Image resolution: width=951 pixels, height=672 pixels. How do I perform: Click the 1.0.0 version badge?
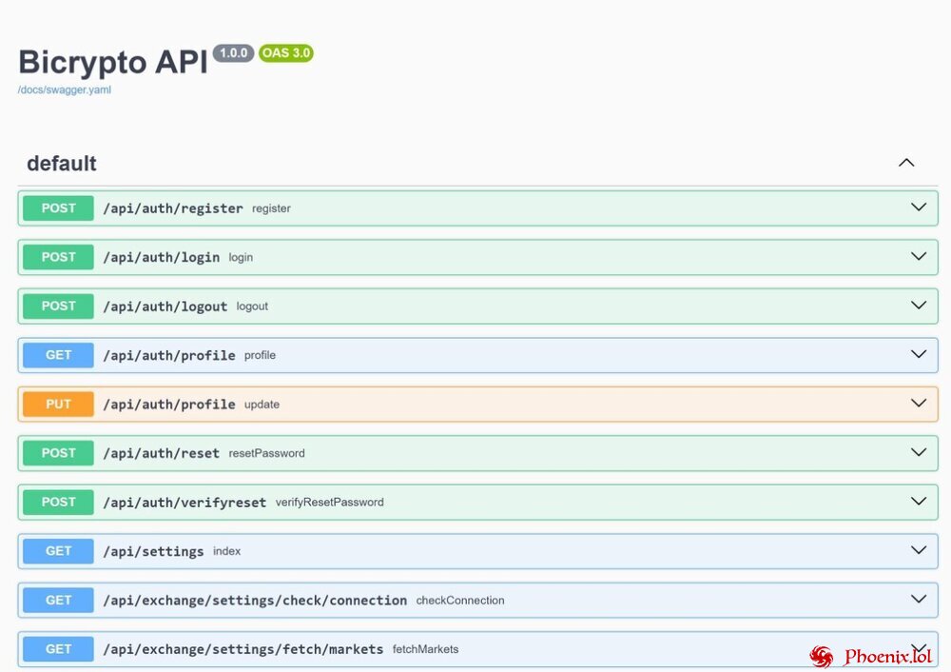click(233, 53)
